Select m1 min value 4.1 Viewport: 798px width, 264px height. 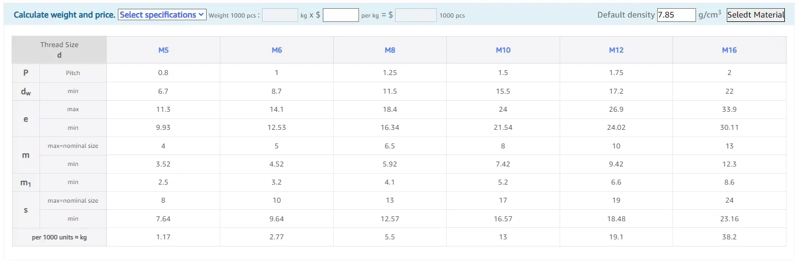pyautogui.click(x=390, y=182)
